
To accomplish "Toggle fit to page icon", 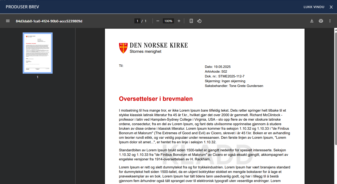I will pyautogui.click(x=191, y=21).
